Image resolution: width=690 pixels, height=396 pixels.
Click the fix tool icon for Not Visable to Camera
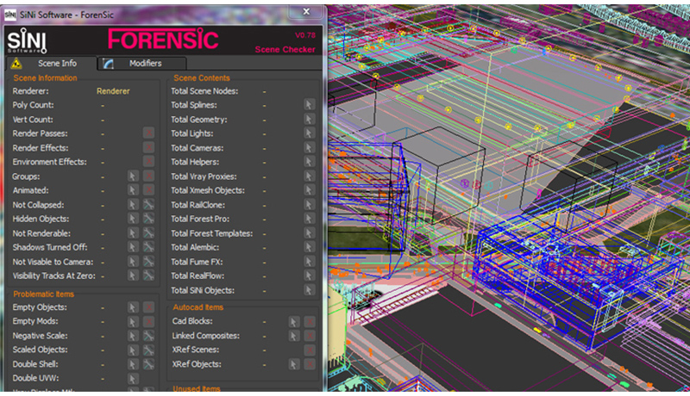coord(148,262)
